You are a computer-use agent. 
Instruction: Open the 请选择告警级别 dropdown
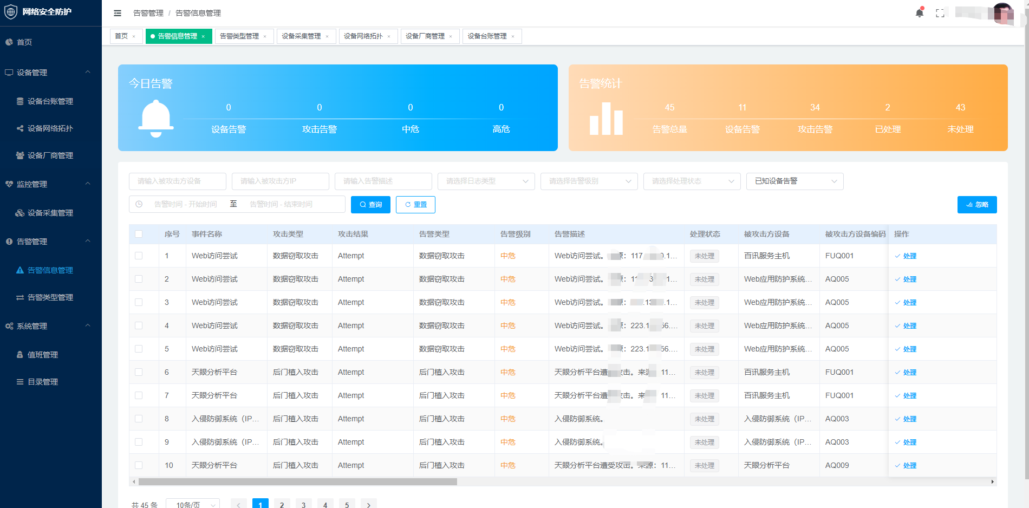point(589,181)
